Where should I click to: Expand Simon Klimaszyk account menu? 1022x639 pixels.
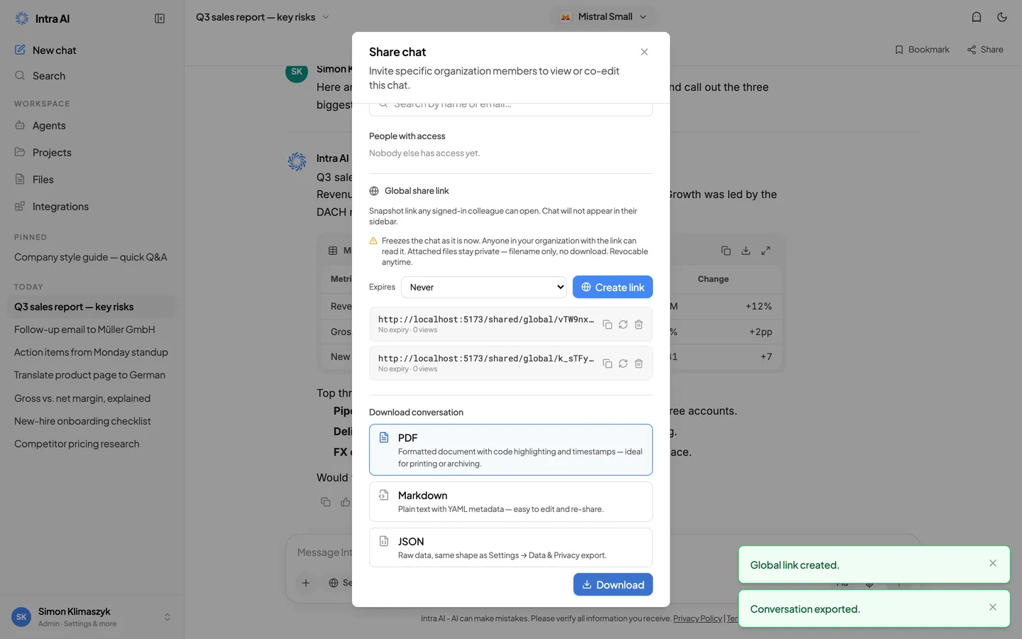pos(92,617)
